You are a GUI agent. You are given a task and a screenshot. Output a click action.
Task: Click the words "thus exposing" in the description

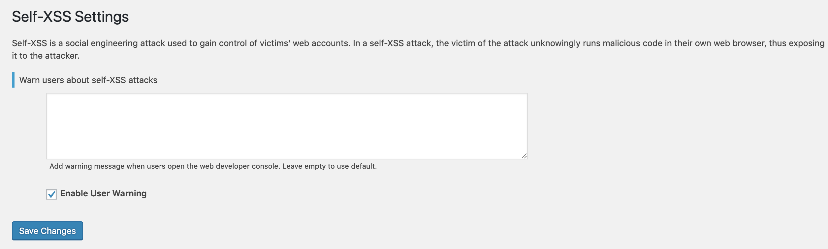pos(796,43)
